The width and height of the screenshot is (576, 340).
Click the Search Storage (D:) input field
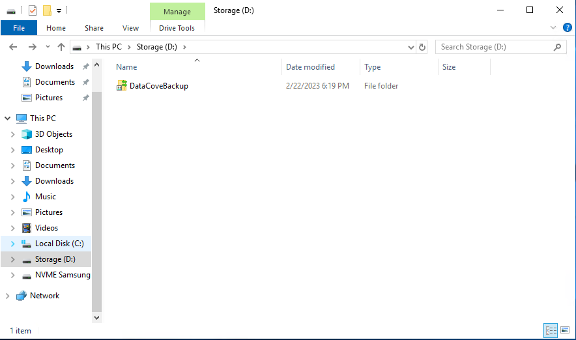click(494, 47)
